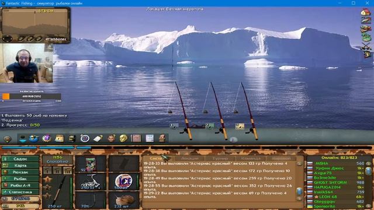Click the groundbait slot showing 92 шт
This screenshot has width=374, height=210.
tap(91, 164)
